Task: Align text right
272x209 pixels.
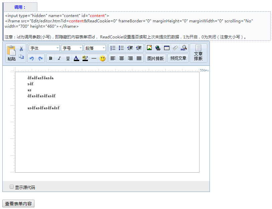Action: click(x=130, y=58)
